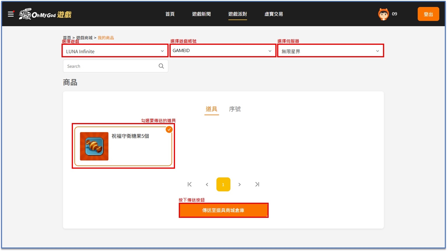Jump to last page of items
The image size is (448, 251).
(x=257, y=184)
